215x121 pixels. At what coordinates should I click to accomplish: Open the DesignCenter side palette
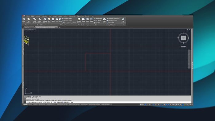(192, 66)
